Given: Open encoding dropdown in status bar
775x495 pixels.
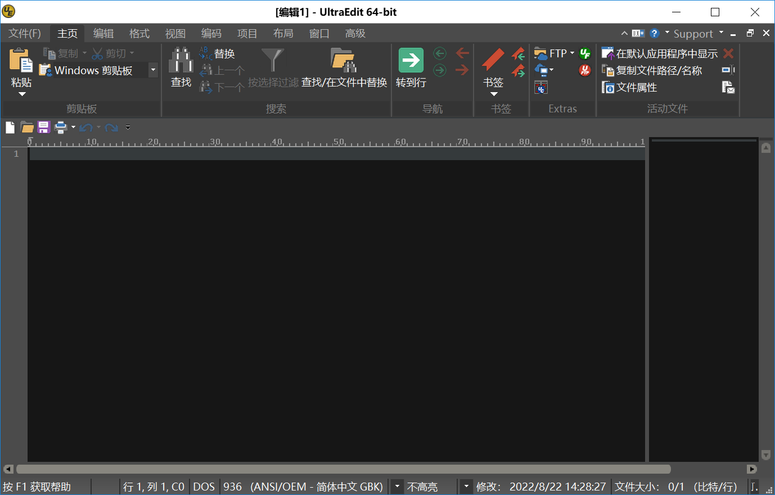Looking at the screenshot, I should [397, 487].
